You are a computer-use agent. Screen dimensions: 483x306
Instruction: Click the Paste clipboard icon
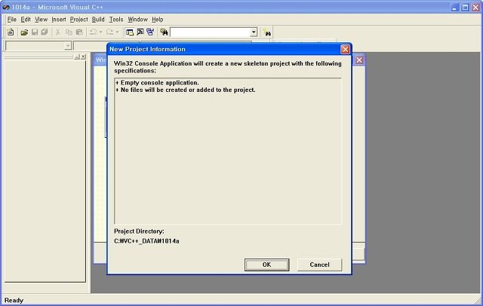pos(79,32)
